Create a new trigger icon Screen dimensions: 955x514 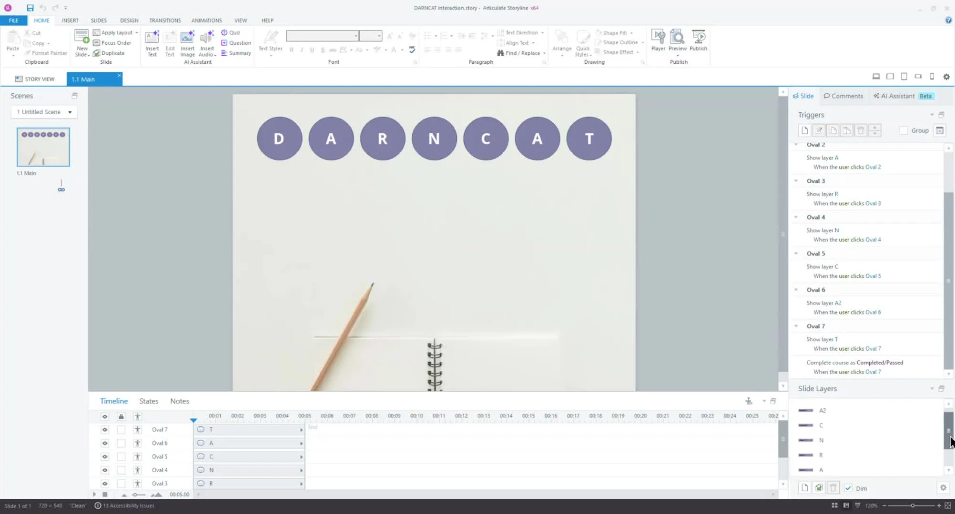click(805, 130)
